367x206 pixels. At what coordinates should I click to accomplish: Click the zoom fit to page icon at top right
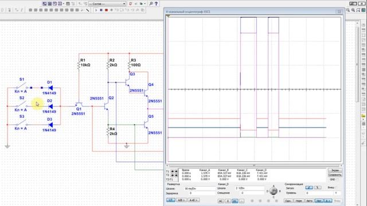tap(363, 10)
